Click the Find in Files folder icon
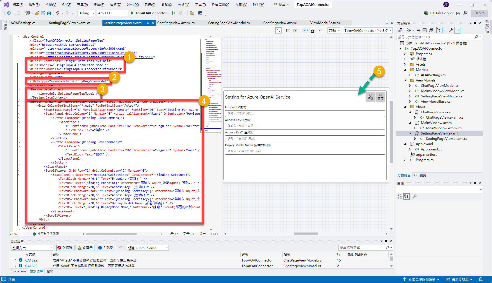Image resolution: width=492 pixels, height=283 pixels. pyautogui.click(x=192, y=13)
